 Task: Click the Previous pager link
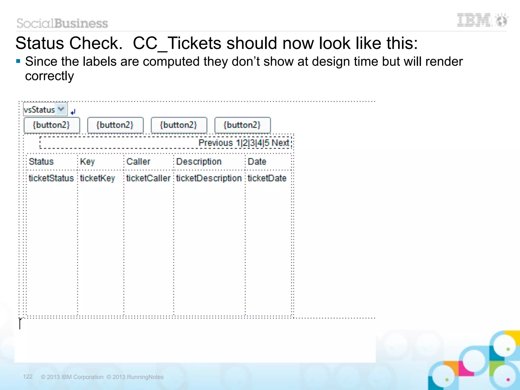pos(215,143)
